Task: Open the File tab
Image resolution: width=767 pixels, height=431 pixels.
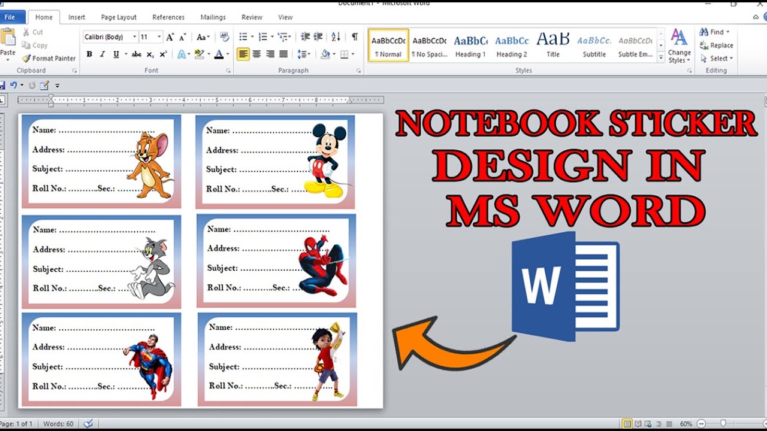Action: pyautogui.click(x=10, y=17)
